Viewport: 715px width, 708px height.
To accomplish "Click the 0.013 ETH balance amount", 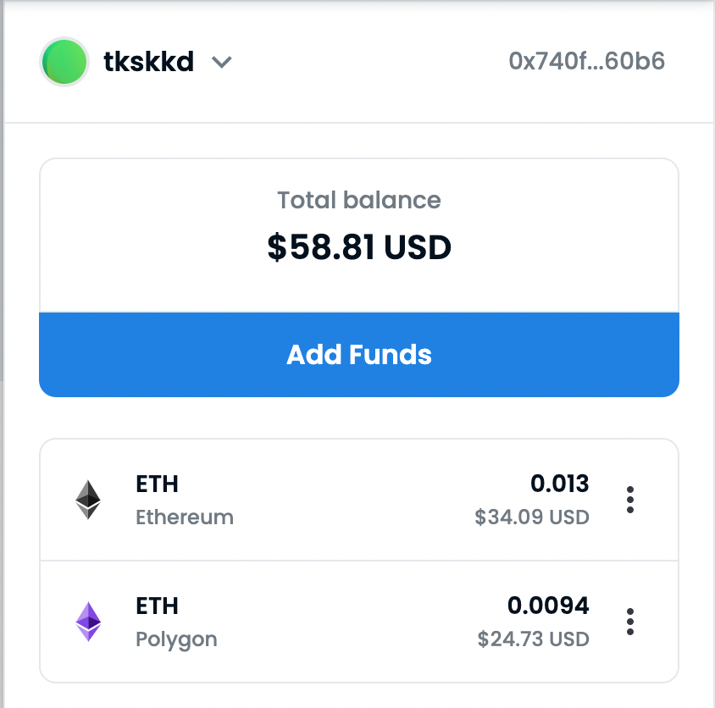I will tap(559, 484).
